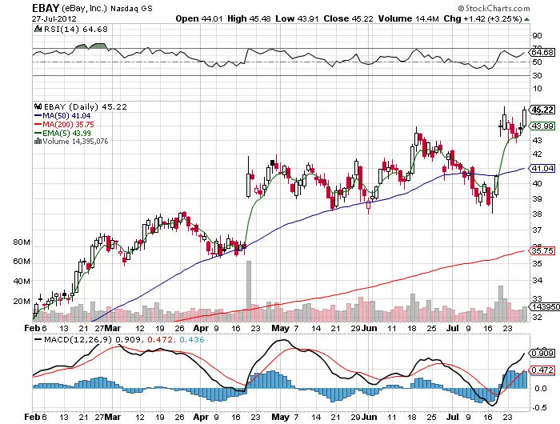Click the 'MA(50) 41.04' legend entry

coord(66,116)
